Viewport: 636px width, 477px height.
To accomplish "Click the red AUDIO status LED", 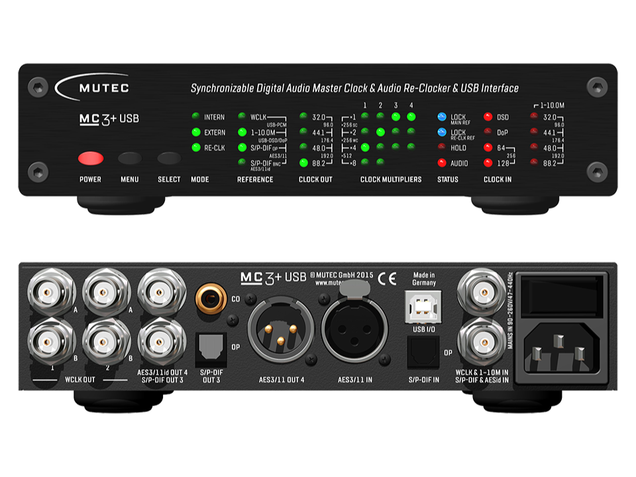I will click(x=442, y=163).
